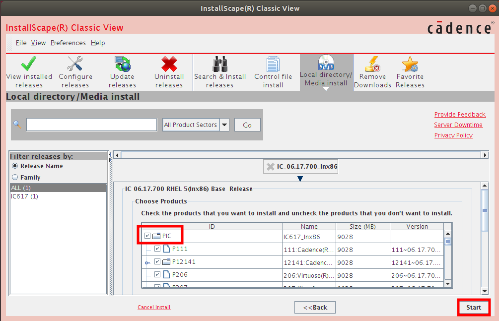Toggle the P12141 product checkbox
The width and height of the screenshot is (499, 321).
click(157, 261)
